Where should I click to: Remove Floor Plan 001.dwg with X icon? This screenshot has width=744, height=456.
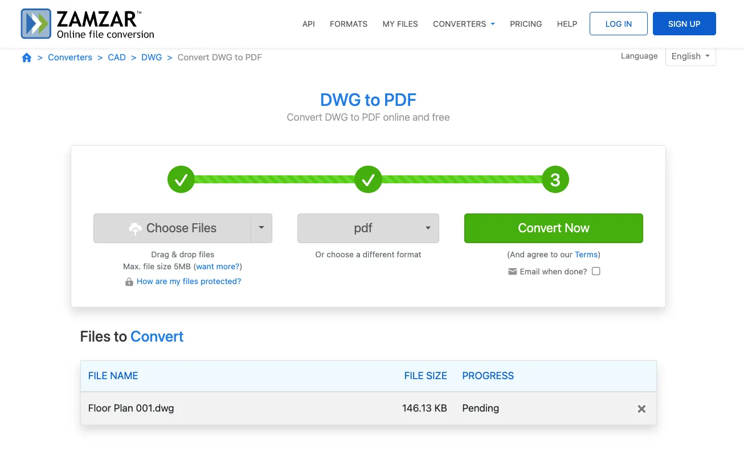[x=641, y=409]
